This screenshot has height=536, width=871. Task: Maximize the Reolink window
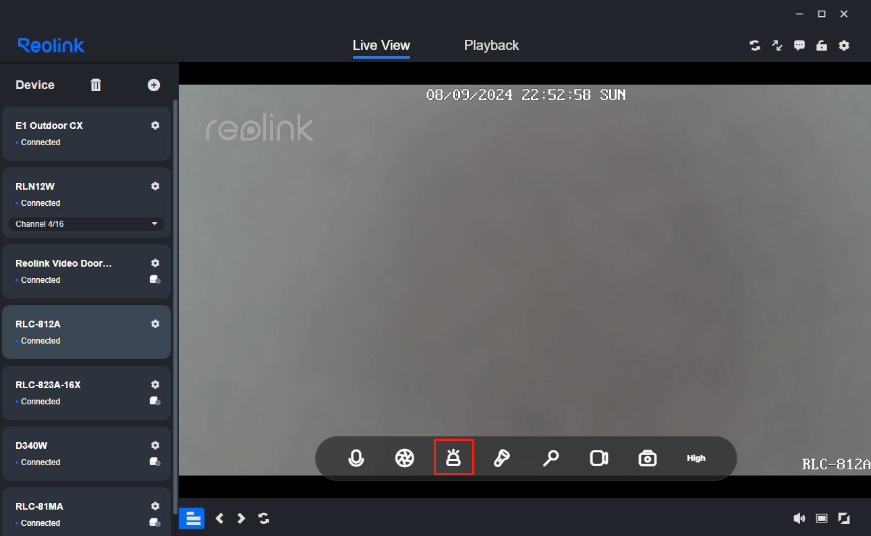tap(822, 14)
